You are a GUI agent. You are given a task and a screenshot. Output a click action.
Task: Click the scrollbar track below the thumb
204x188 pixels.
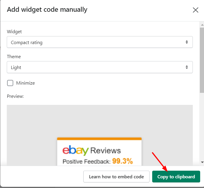(x=202, y=127)
